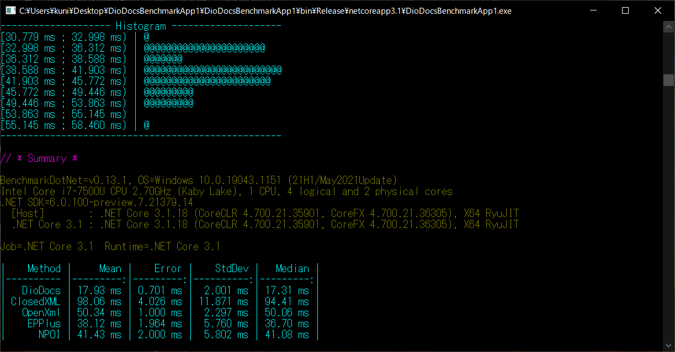The width and height of the screenshot is (675, 352).
Task: Click NPOI StdDev value '5.802 ms'
Action: (x=226, y=334)
